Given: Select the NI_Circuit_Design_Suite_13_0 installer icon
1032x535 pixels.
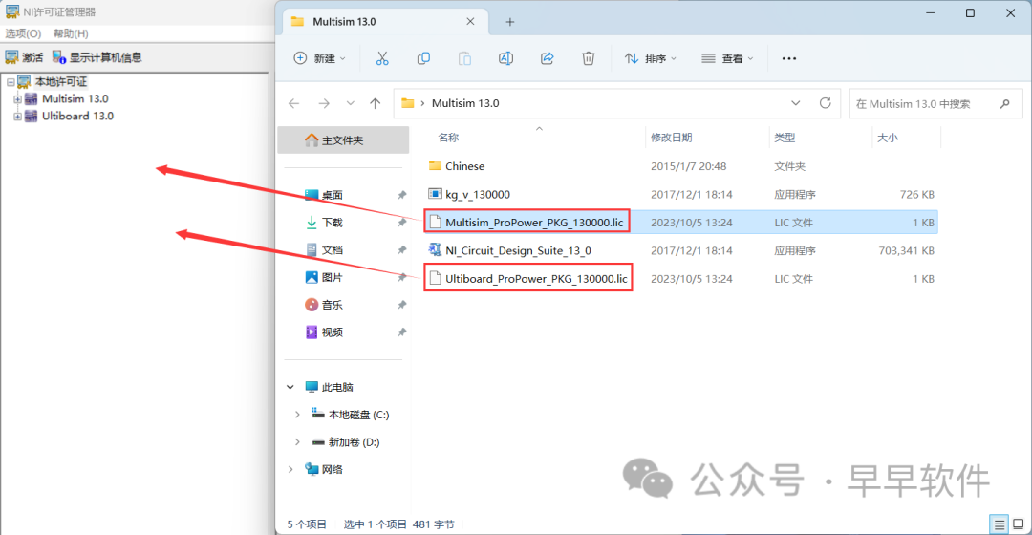Looking at the screenshot, I should coord(435,250).
